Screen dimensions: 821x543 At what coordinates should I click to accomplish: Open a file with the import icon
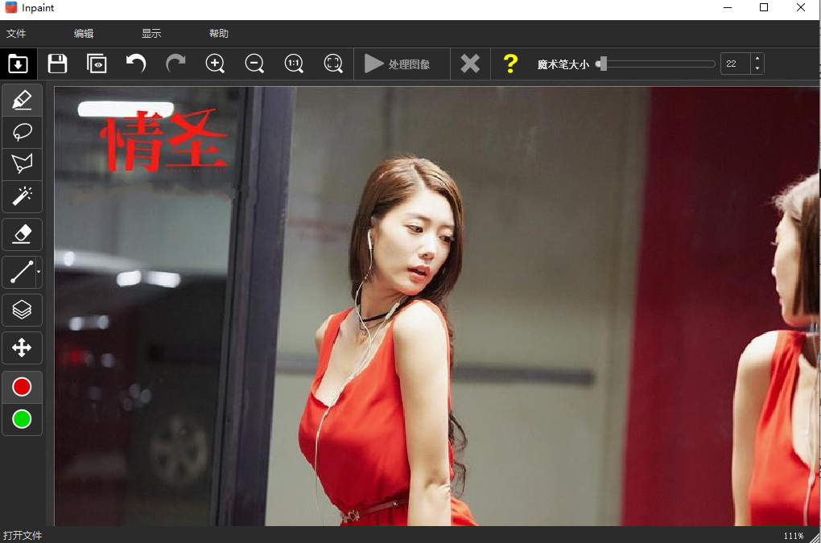click(18, 64)
